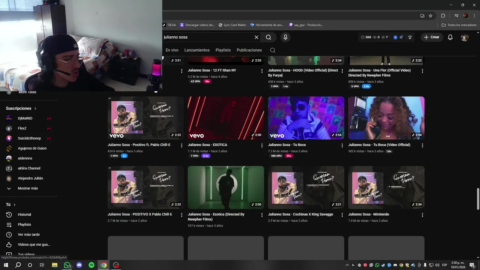Open WhatsApp from the taskbar
This screenshot has width=480, height=270.
67,265
